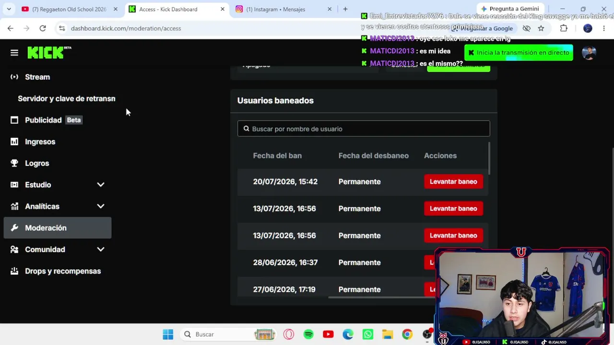This screenshot has width=614, height=345.
Task: Open Stream in the sidebar
Action: point(58,77)
